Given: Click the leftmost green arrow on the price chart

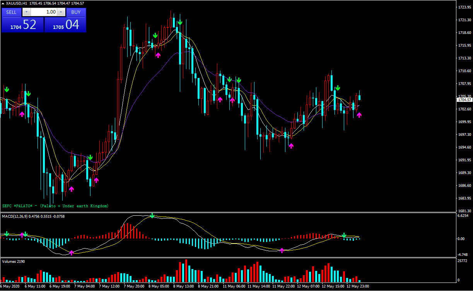Looking at the screenshot, I should pyautogui.click(x=7, y=90).
